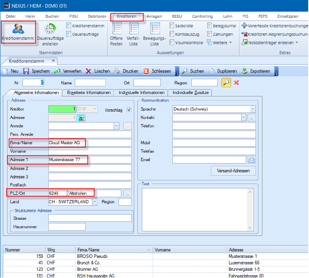Switch to Erweiterte Informationen tab
The height and width of the screenshot is (278, 309).
click(89, 92)
